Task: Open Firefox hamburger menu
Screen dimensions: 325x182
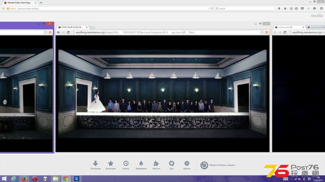Action: tap(321, 9)
